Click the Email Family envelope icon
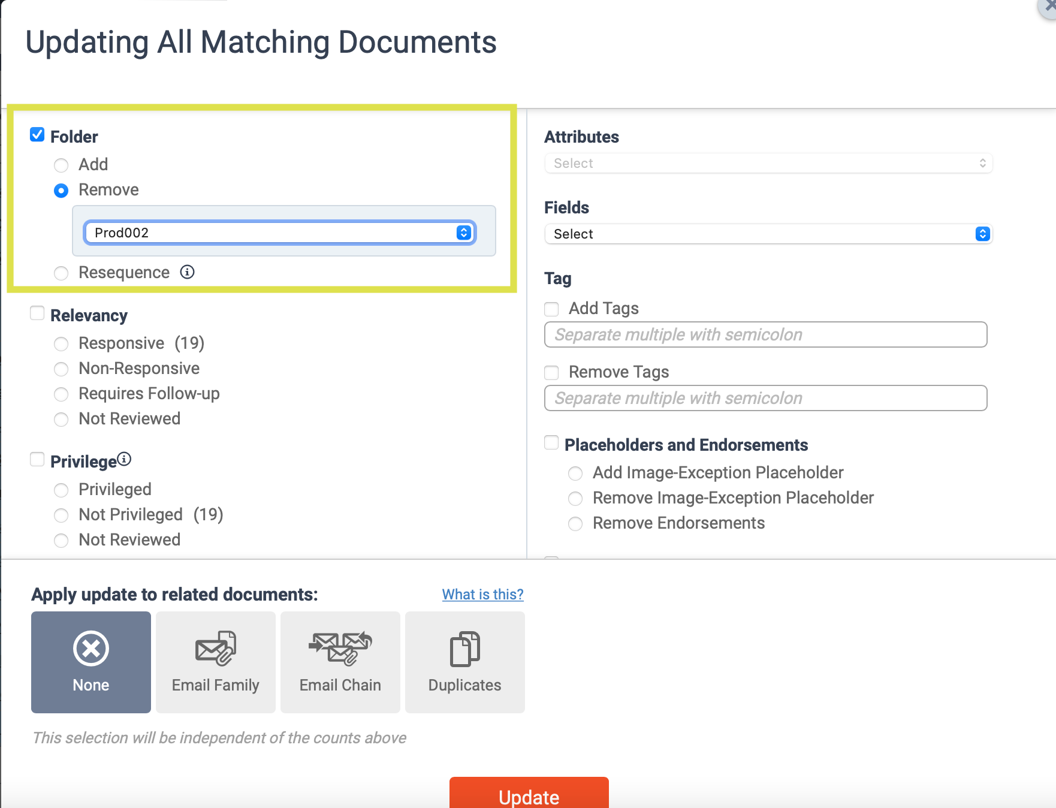 216,648
